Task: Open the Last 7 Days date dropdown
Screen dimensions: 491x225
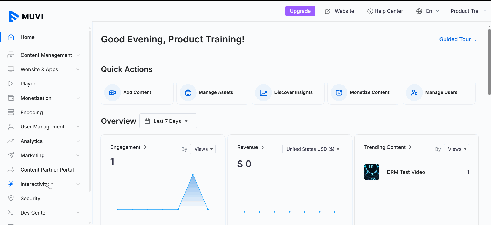Action: [168, 121]
